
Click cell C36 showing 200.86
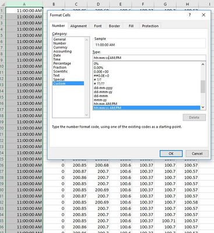pyautogui.click(x=76, y=227)
